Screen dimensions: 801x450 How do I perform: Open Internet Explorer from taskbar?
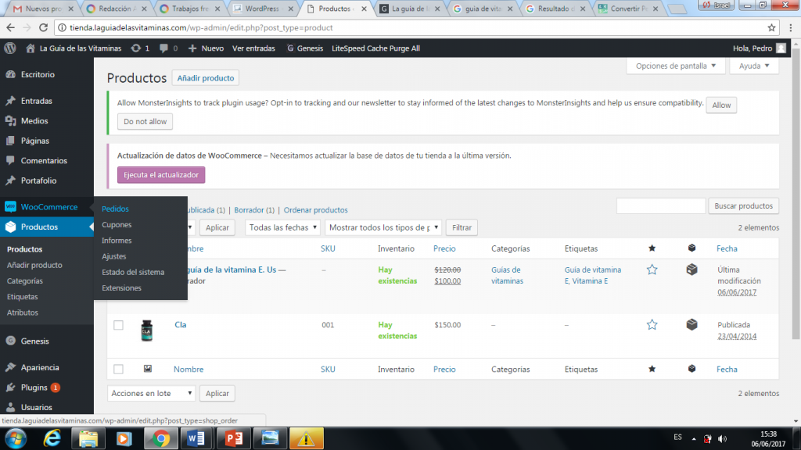coord(52,438)
